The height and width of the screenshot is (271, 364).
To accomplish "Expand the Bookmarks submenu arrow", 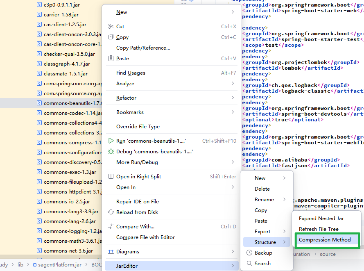I will point(233,112).
